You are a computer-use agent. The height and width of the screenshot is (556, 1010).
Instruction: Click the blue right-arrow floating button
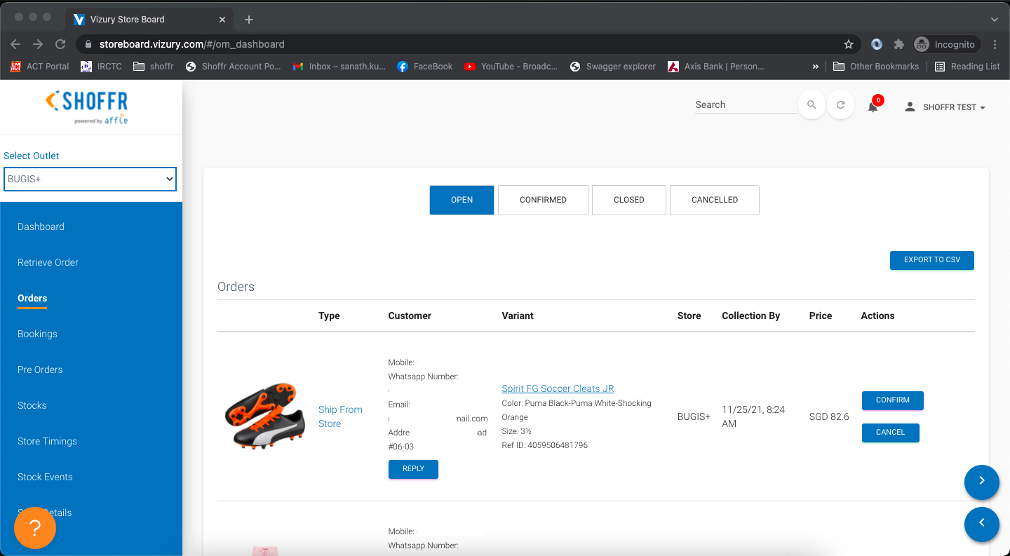[982, 482]
